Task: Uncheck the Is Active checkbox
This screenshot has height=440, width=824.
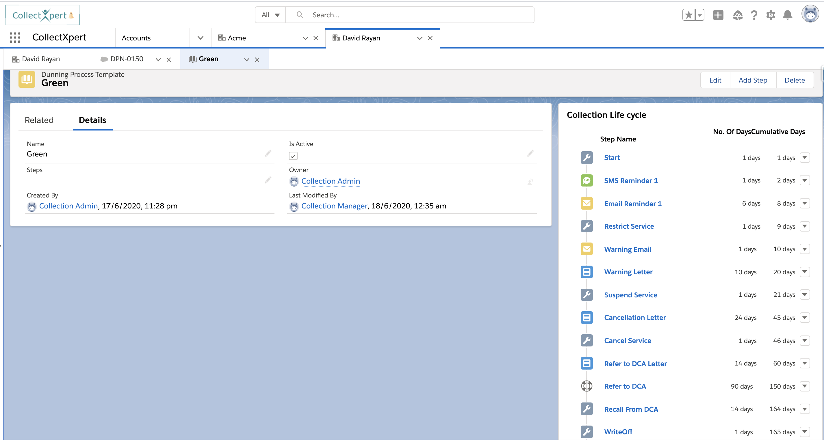Action: [x=293, y=156]
